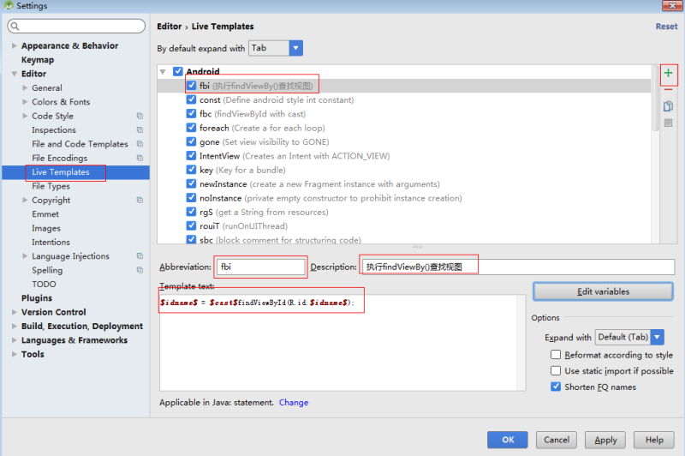
Task: Enable Reformat according to style option
Action: coord(556,355)
